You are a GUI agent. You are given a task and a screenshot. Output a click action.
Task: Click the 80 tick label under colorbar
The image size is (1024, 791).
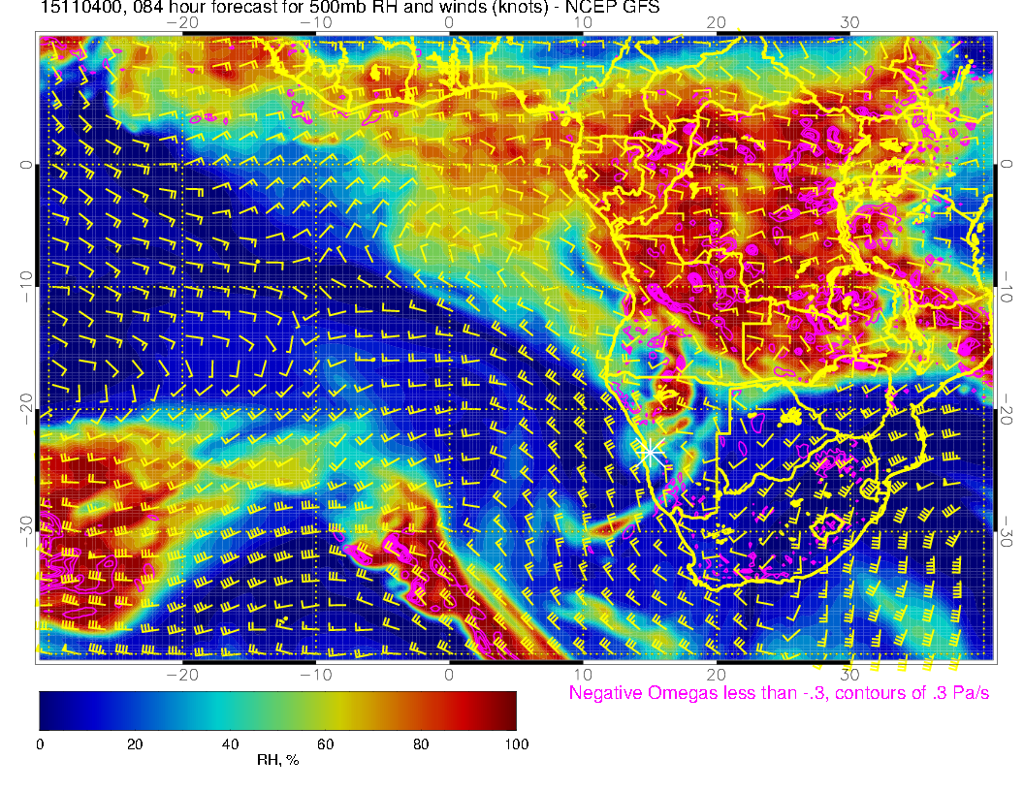pyautogui.click(x=421, y=744)
